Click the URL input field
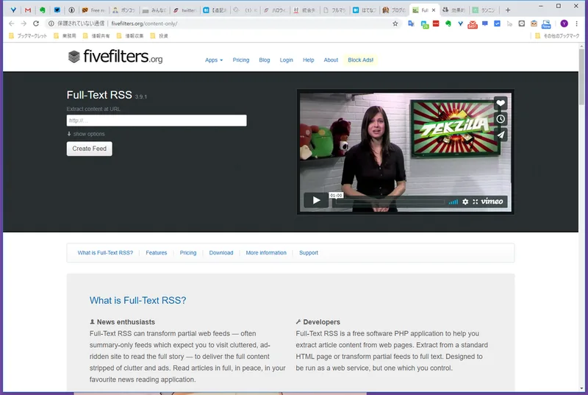Image resolution: width=588 pixels, height=395 pixels. (157, 121)
